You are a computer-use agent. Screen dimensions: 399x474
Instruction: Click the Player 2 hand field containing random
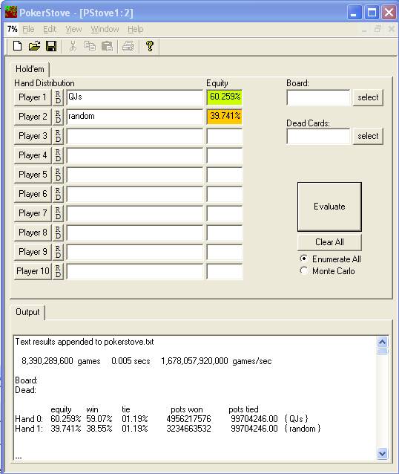[x=135, y=117]
